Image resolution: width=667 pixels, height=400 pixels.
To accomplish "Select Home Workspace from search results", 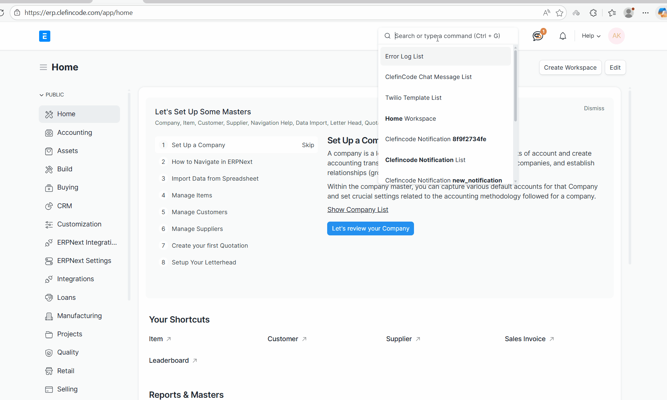I will [411, 118].
